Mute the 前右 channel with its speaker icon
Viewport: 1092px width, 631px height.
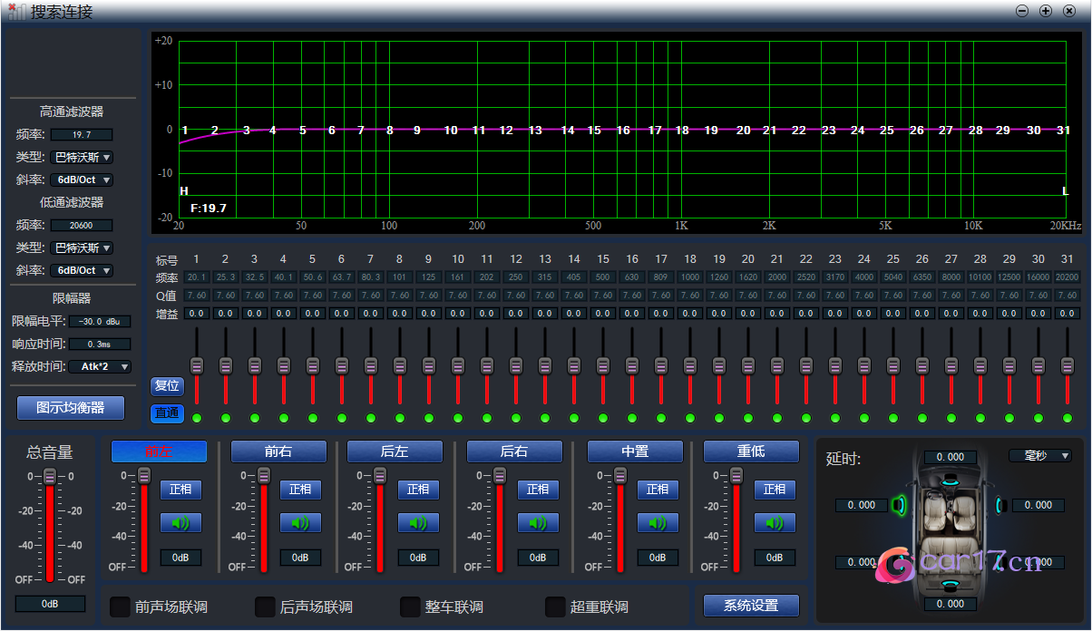(300, 523)
